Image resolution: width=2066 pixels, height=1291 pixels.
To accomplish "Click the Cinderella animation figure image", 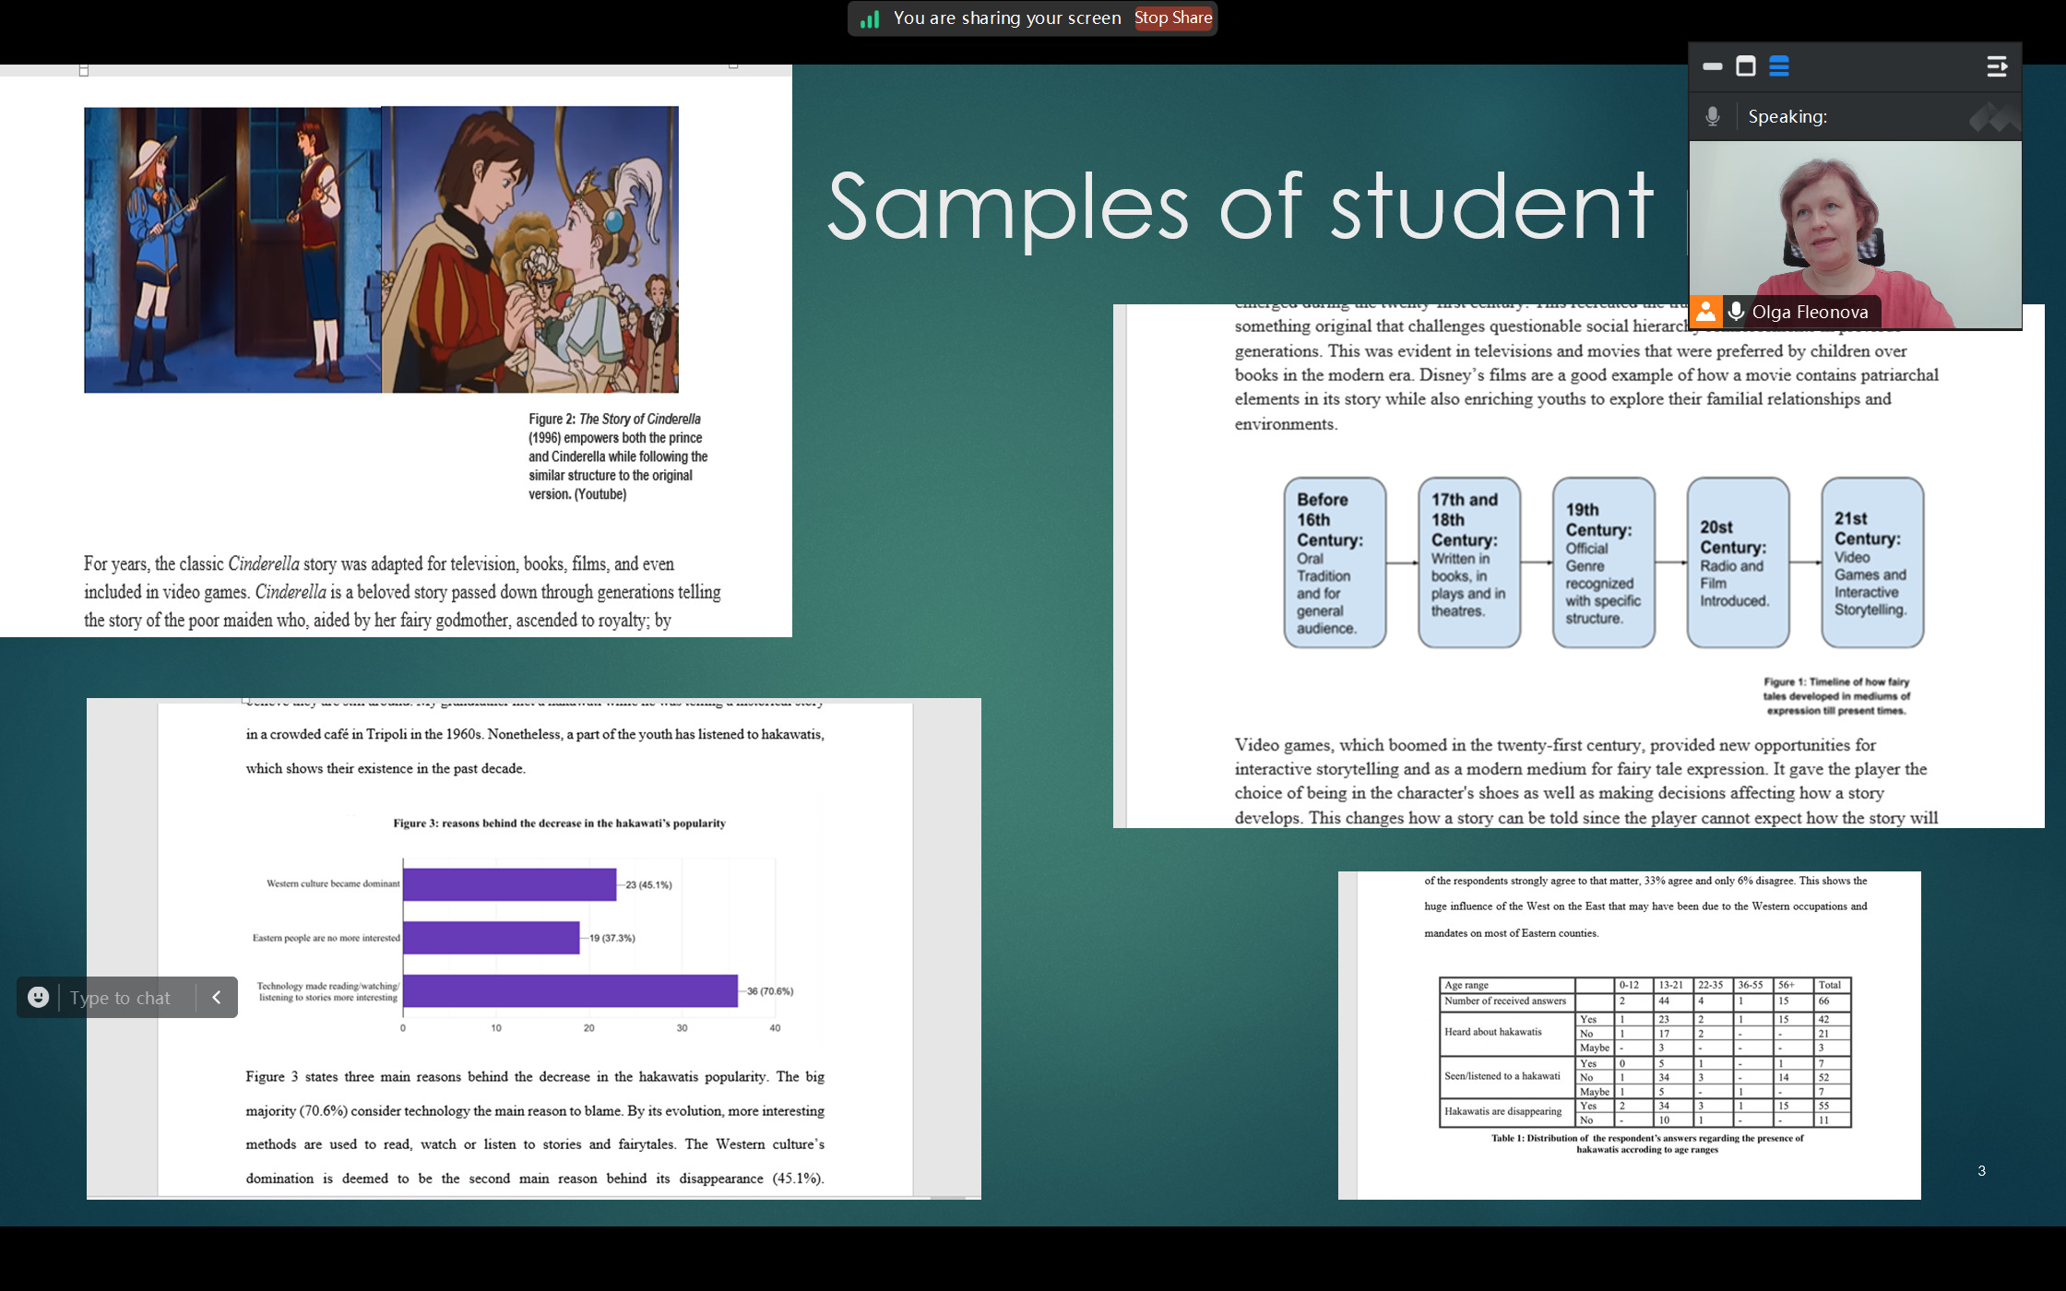I will [x=381, y=250].
